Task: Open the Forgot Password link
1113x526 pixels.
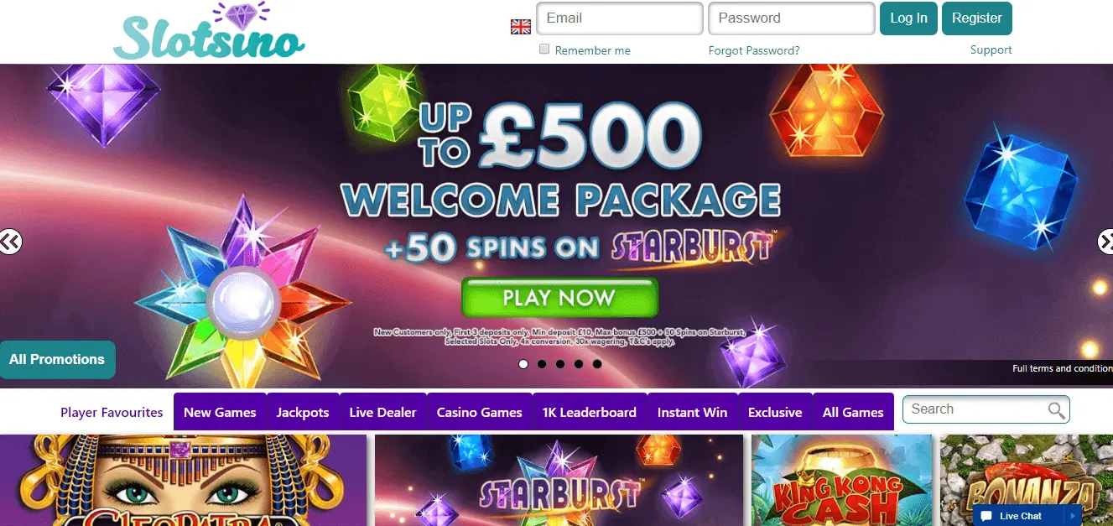Action: point(754,50)
